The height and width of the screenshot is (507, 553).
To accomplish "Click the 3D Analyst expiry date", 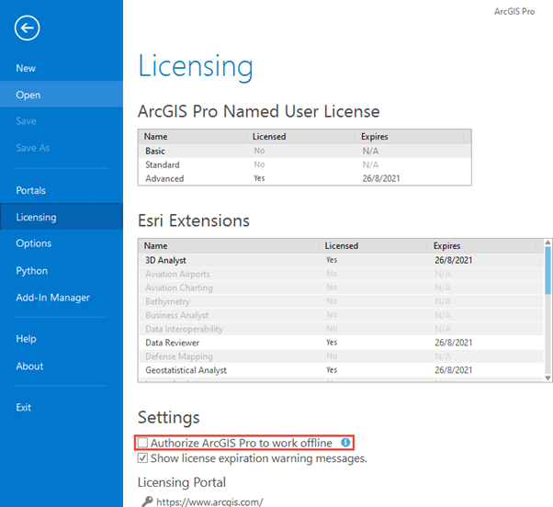I will click(454, 260).
